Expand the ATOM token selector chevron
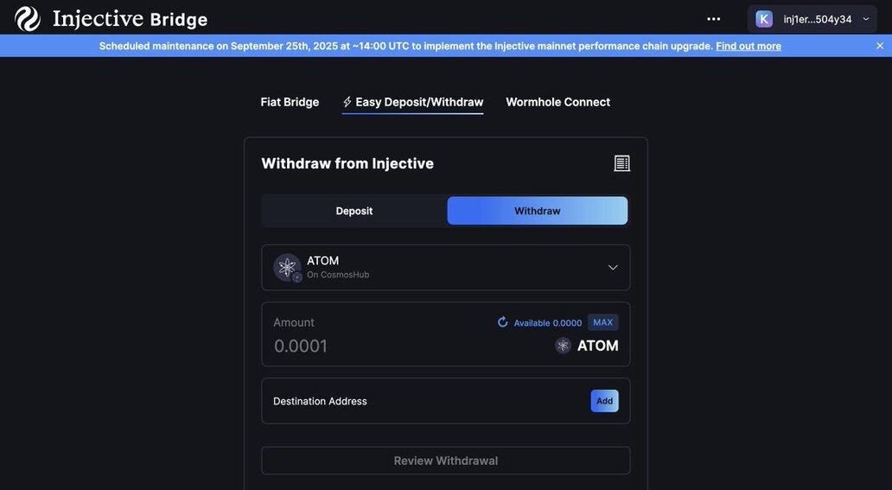The width and height of the screenshot is (892, 490). (x=613, y=268)
